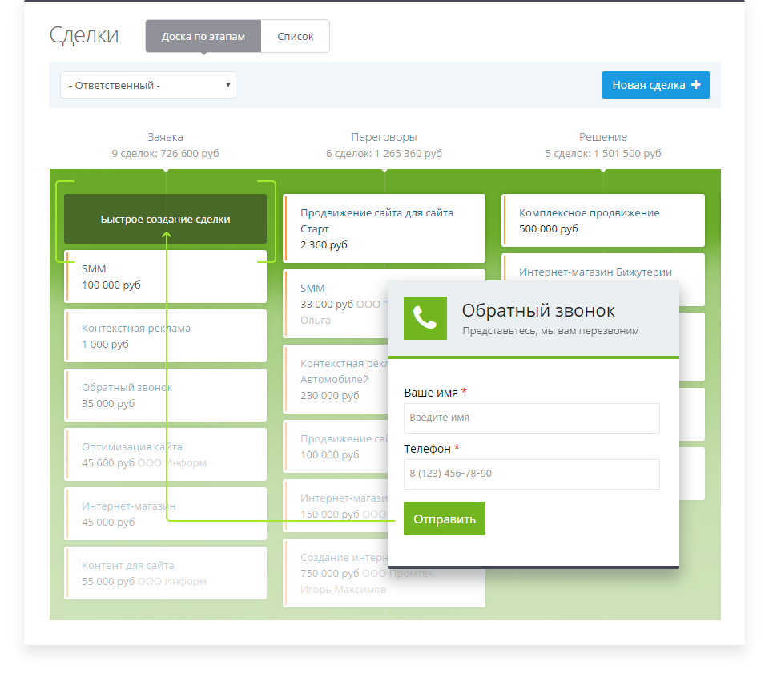The height and width of the screenshot is (678, 769).
Task: Switch to Доска по этапам tab
Action: point(203,36)
